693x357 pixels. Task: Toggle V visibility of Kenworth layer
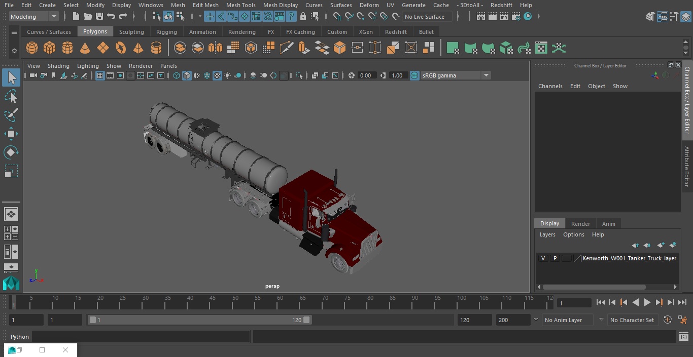coord(543,258)
